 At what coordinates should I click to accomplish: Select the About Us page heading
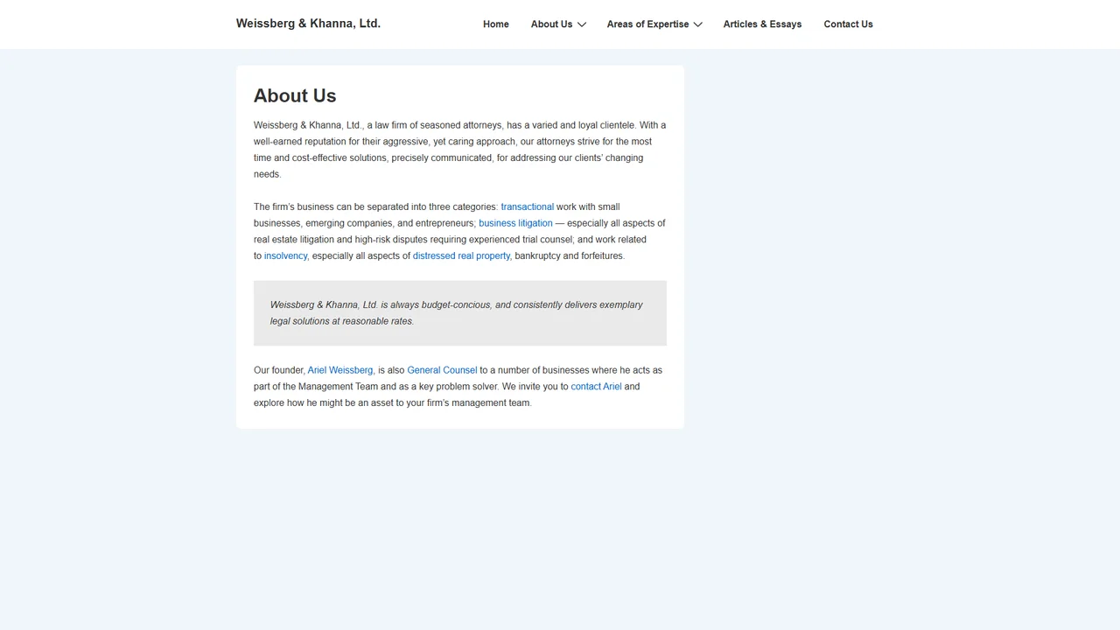coord(295,95)
